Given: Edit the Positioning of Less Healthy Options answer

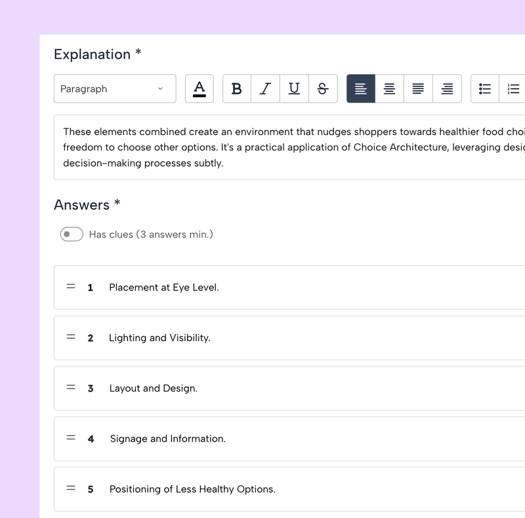Looking at the screenshot, I should coord(192,489).
